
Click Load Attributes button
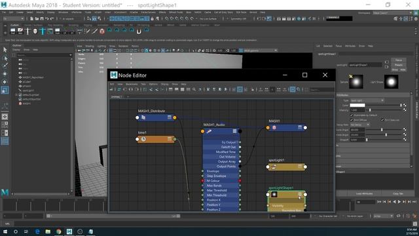click(x=364, y=193)
